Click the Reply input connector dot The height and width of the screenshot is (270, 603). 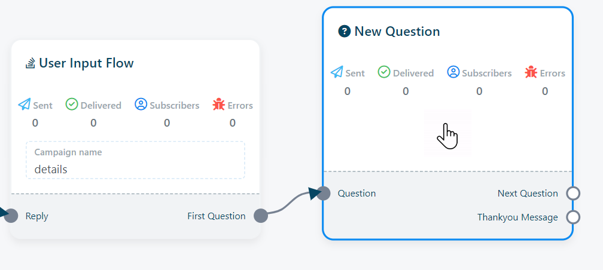click(11, 216)
